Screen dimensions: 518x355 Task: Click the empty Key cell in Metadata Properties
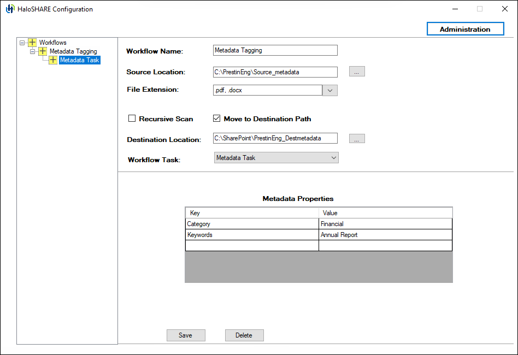coord(251,245)
